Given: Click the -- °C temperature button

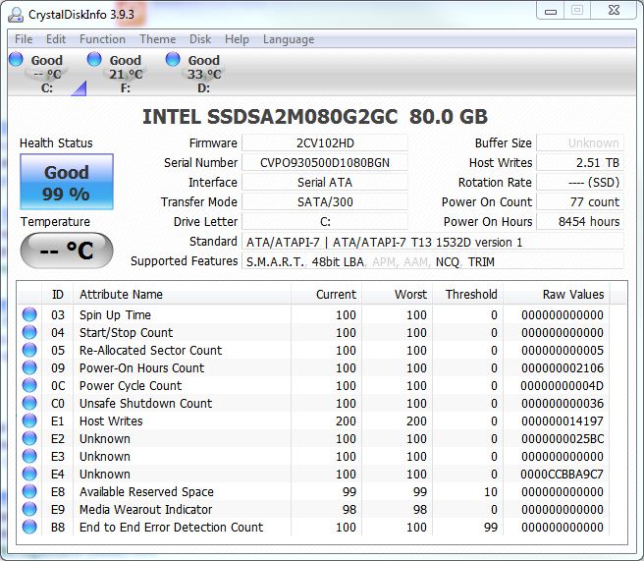Looking at the screenshot, I should point(67,251).
